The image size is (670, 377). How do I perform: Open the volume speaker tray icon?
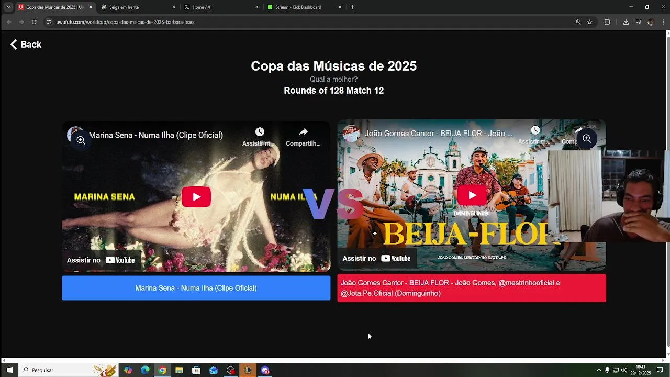tap(624, 370)
